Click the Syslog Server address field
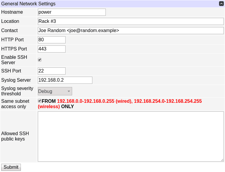Viewport: 225px width, 172px height. coord(65,80)
